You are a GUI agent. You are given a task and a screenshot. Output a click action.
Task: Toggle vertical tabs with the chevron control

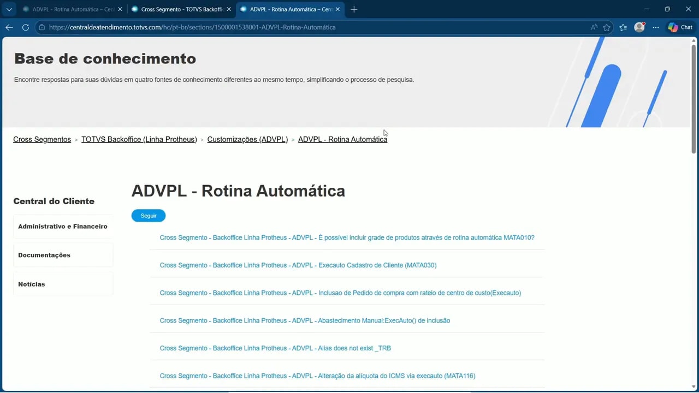pyautogui.click(x=9, y=9)
